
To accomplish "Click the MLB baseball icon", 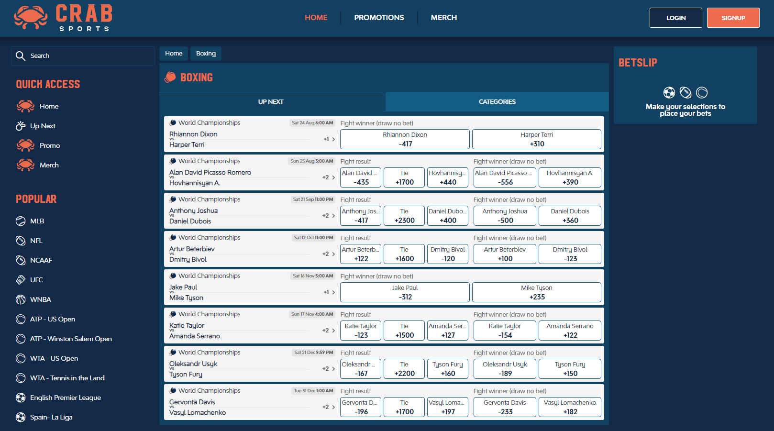I will pos(21,221).
